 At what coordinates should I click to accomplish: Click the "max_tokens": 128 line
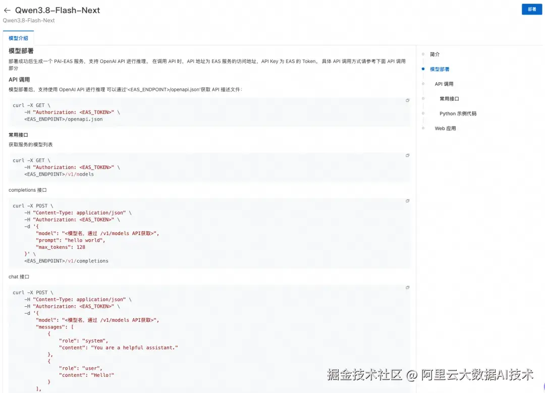coord(60,247)
